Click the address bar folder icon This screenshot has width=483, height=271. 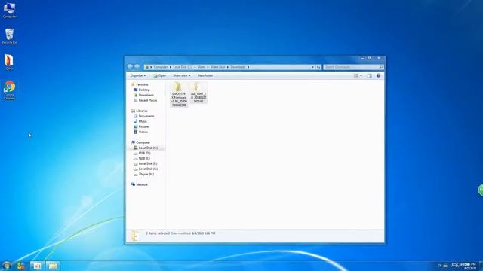(147, 67)
